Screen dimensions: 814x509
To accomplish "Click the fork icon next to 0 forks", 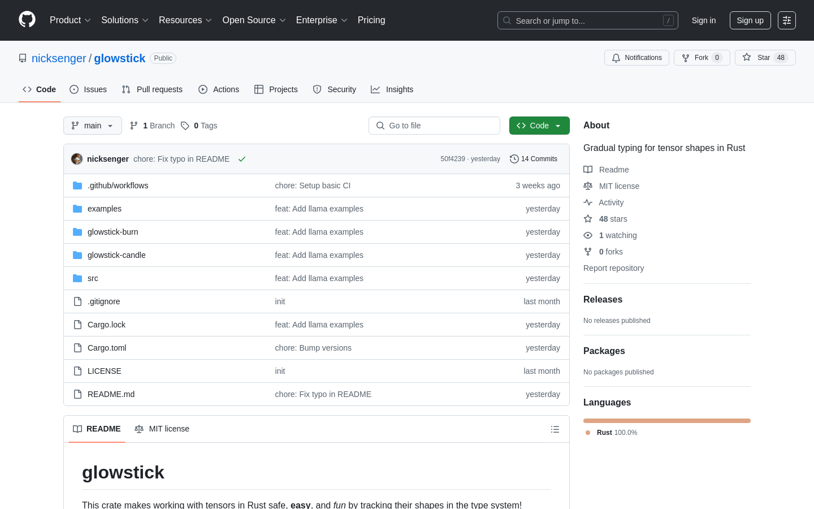I will (x=588, y=252).
